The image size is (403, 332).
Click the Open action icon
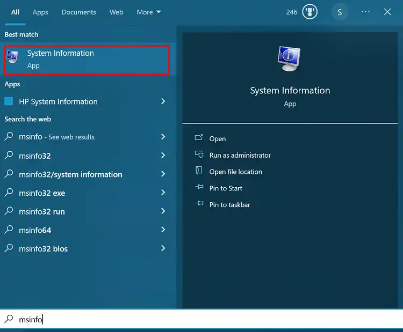pyautogui.click(x=199, y=137)
